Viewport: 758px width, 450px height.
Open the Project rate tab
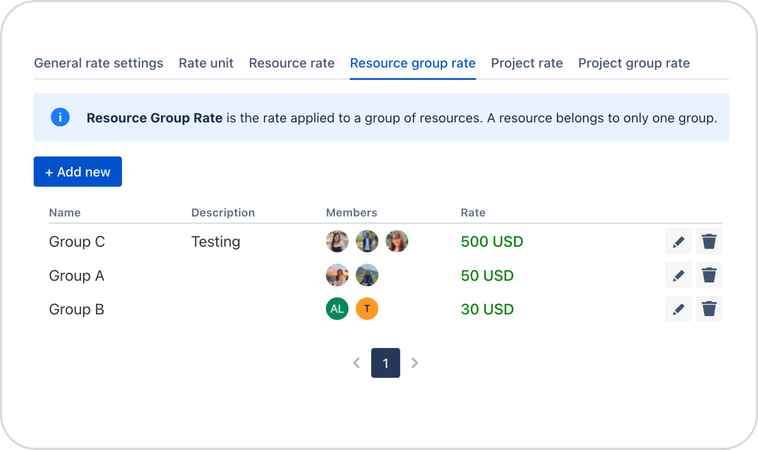pos(527,63)
